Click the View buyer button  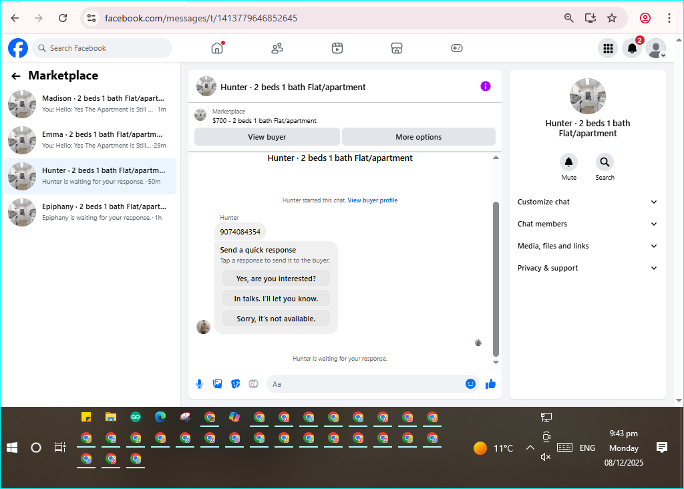point(267,137)
